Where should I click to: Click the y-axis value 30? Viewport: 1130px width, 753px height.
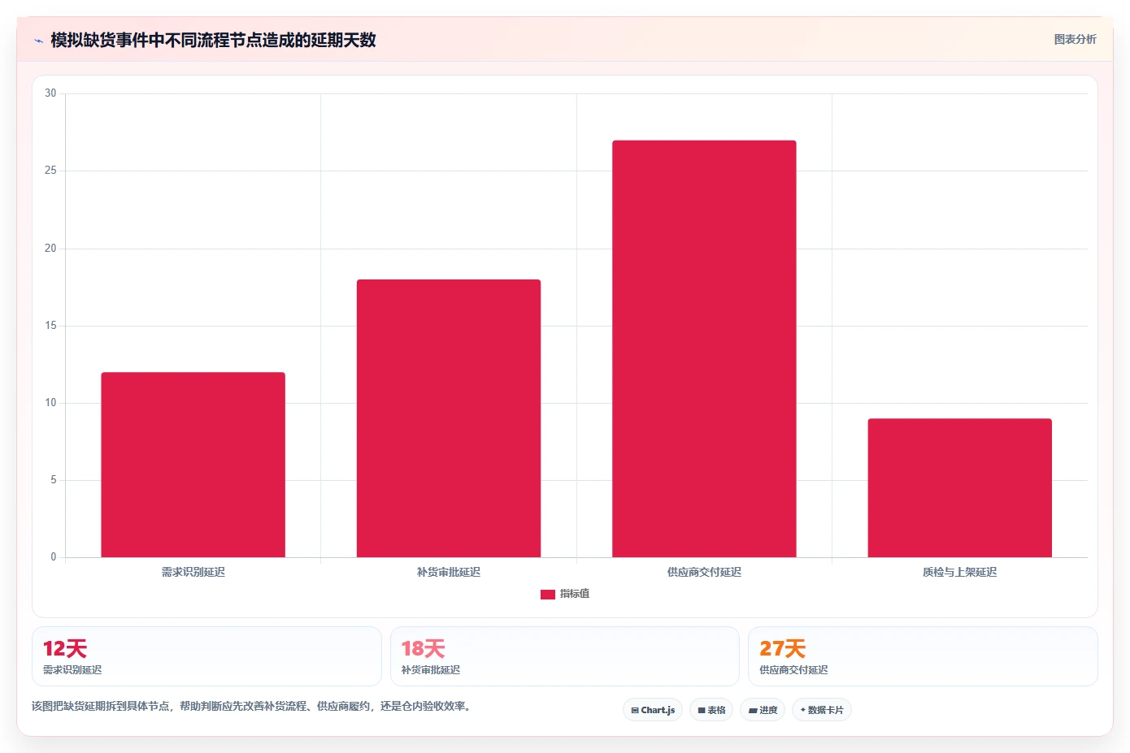50,93
